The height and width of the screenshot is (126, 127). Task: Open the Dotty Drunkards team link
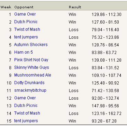point(29,83)
